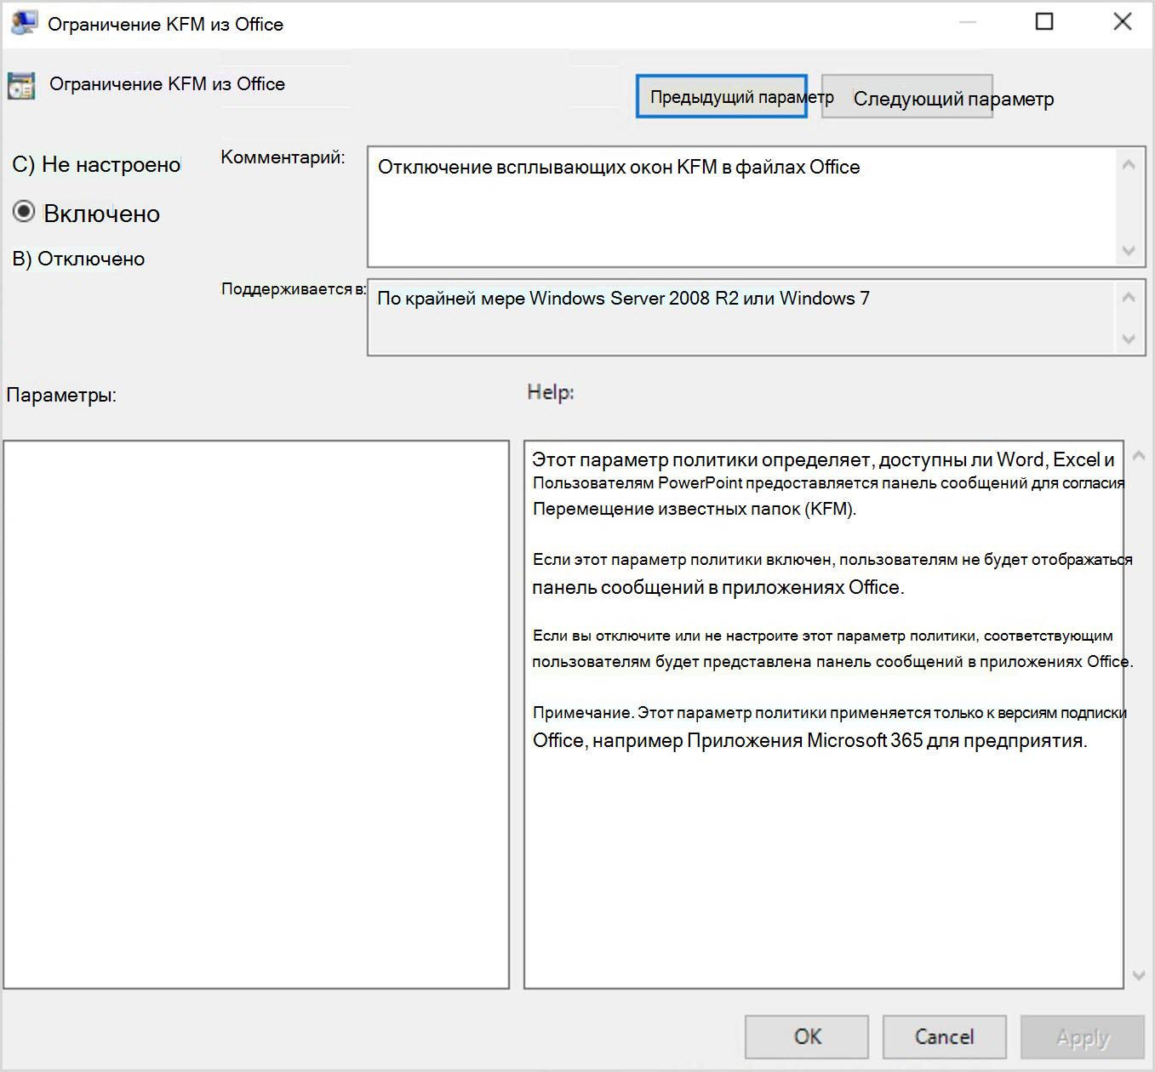Click the 'Параметры:' label
1155x1072 pixels.
[61, 395]
